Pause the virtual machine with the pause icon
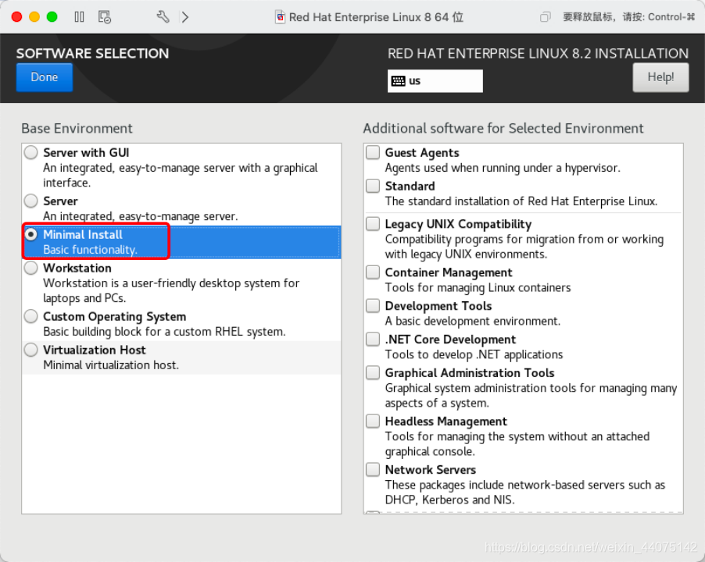705x562 pixels. 79,17
